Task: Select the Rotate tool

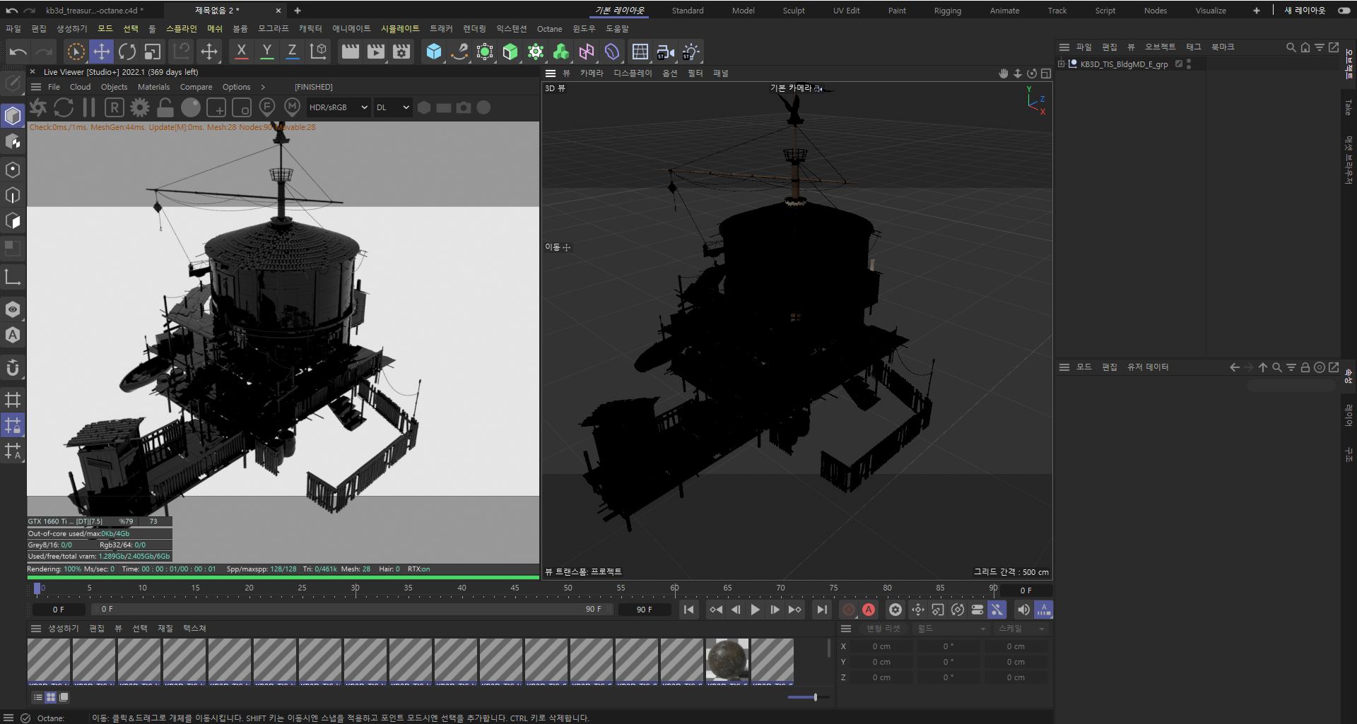Action: coord(127,52)
